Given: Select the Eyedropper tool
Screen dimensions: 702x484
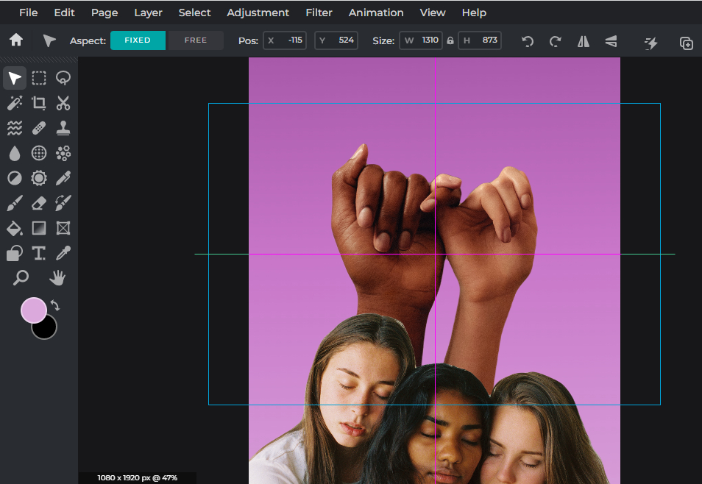Looking at the screenshot, I should tap(63, 253).
